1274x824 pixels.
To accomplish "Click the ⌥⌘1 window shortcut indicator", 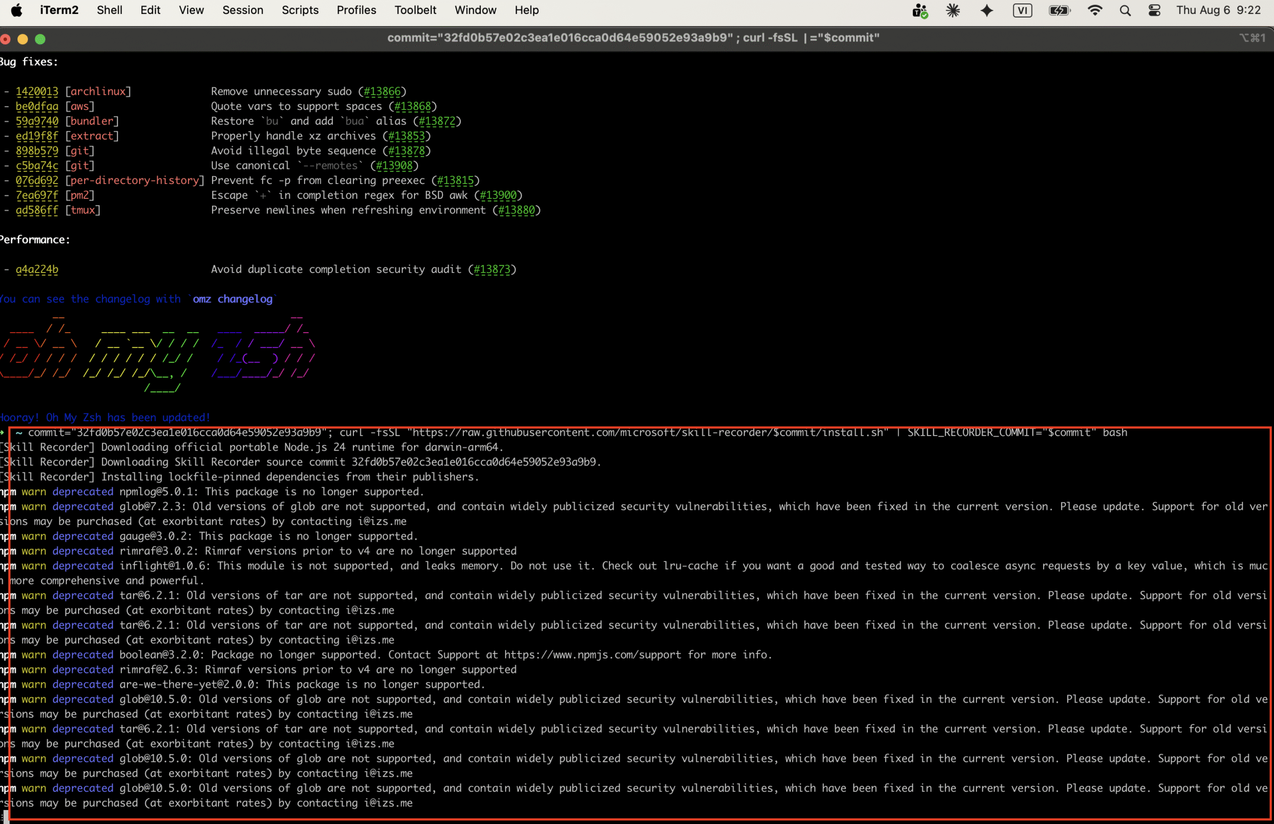I will [1252, 38].
